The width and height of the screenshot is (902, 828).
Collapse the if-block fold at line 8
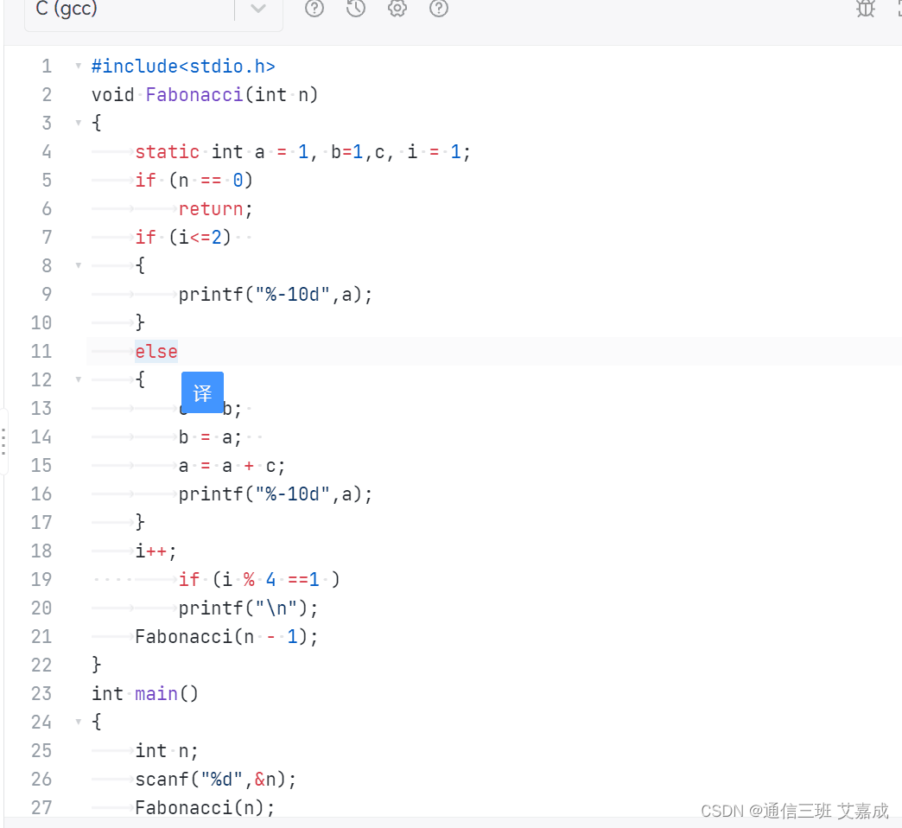pyautogui.click(x=78, y=265)
